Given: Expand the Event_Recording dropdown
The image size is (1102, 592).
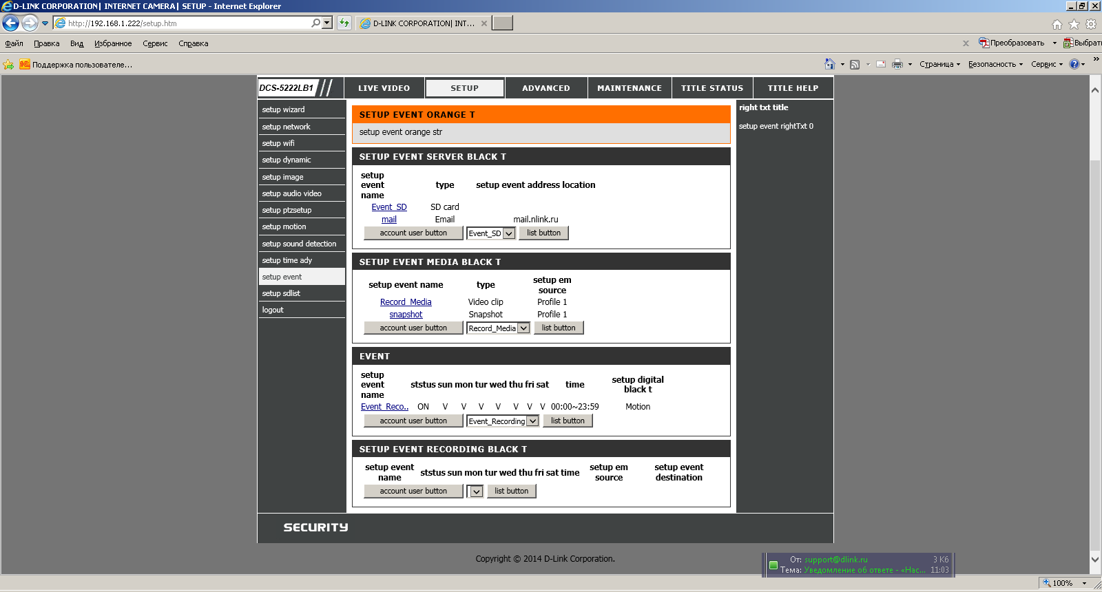Looking at the screenshot, I should [x=532, y=421].
